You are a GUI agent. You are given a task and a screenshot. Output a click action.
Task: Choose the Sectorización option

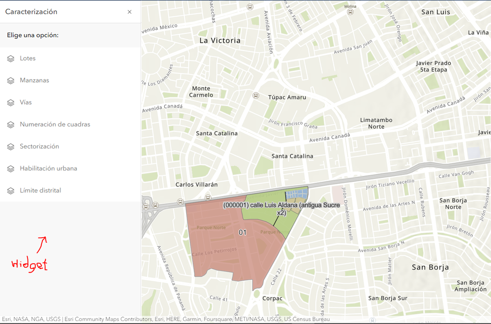pos(70,147)
